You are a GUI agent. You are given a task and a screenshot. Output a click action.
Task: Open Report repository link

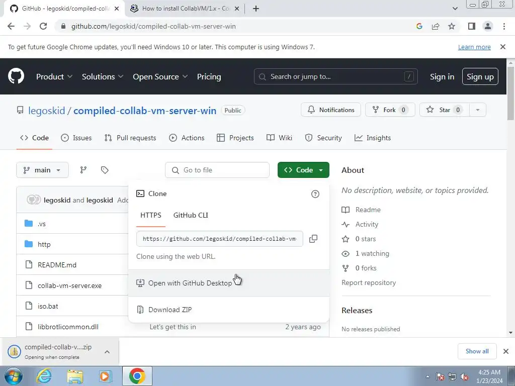tap(369, 282)
